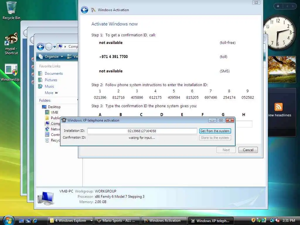
Task: Open the mypal Shortcut desktop icon
Action: click(x=11, y=44)
